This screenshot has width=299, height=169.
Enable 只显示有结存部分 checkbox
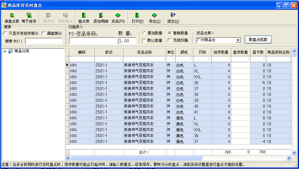coord(5,34)
